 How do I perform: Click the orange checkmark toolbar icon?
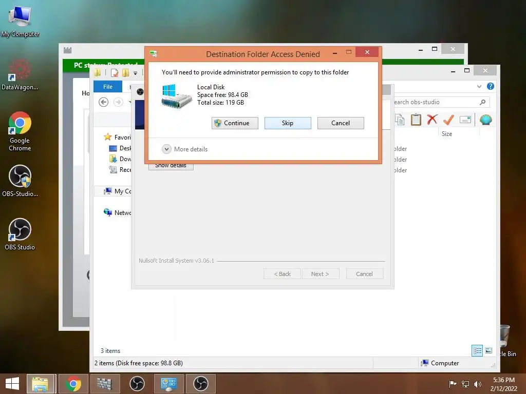point(448,119)
